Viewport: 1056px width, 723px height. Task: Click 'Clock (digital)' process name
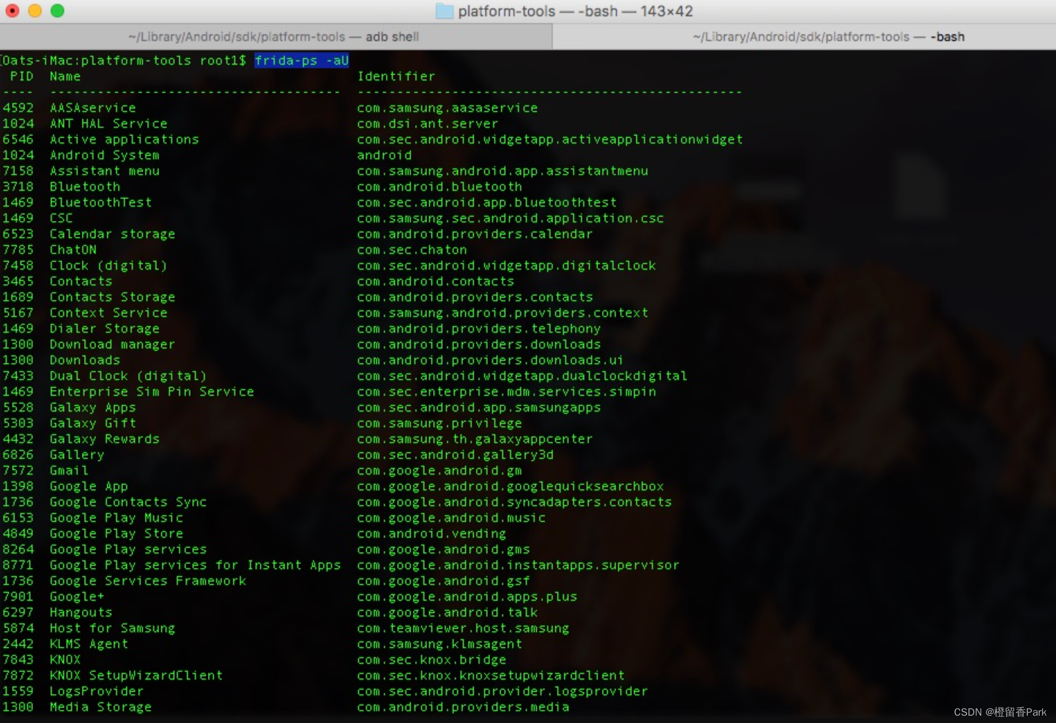pos(109,265)
